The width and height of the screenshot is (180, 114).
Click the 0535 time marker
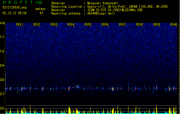point(88,25)
